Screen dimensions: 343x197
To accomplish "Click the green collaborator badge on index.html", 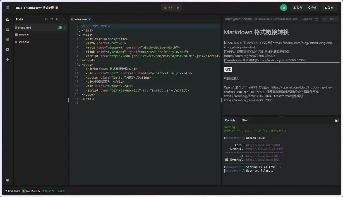I will (60, 28).
